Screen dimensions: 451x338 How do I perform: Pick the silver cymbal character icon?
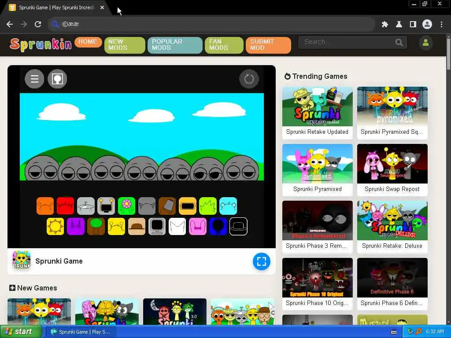[86, 206]
